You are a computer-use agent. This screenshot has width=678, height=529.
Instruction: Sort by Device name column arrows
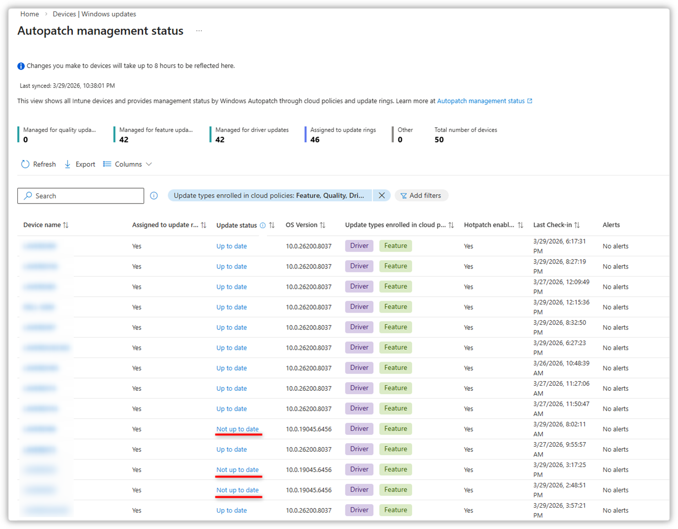pyautogui.click(x=66, y=225)
